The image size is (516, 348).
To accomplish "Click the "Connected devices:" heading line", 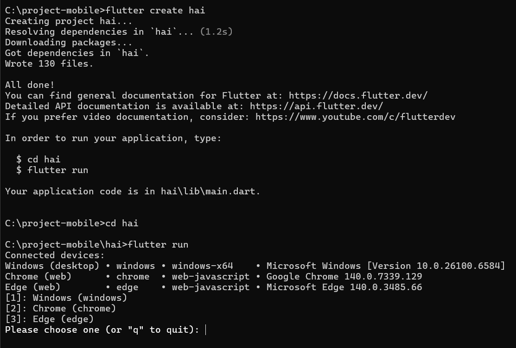I will pos(55,255).
